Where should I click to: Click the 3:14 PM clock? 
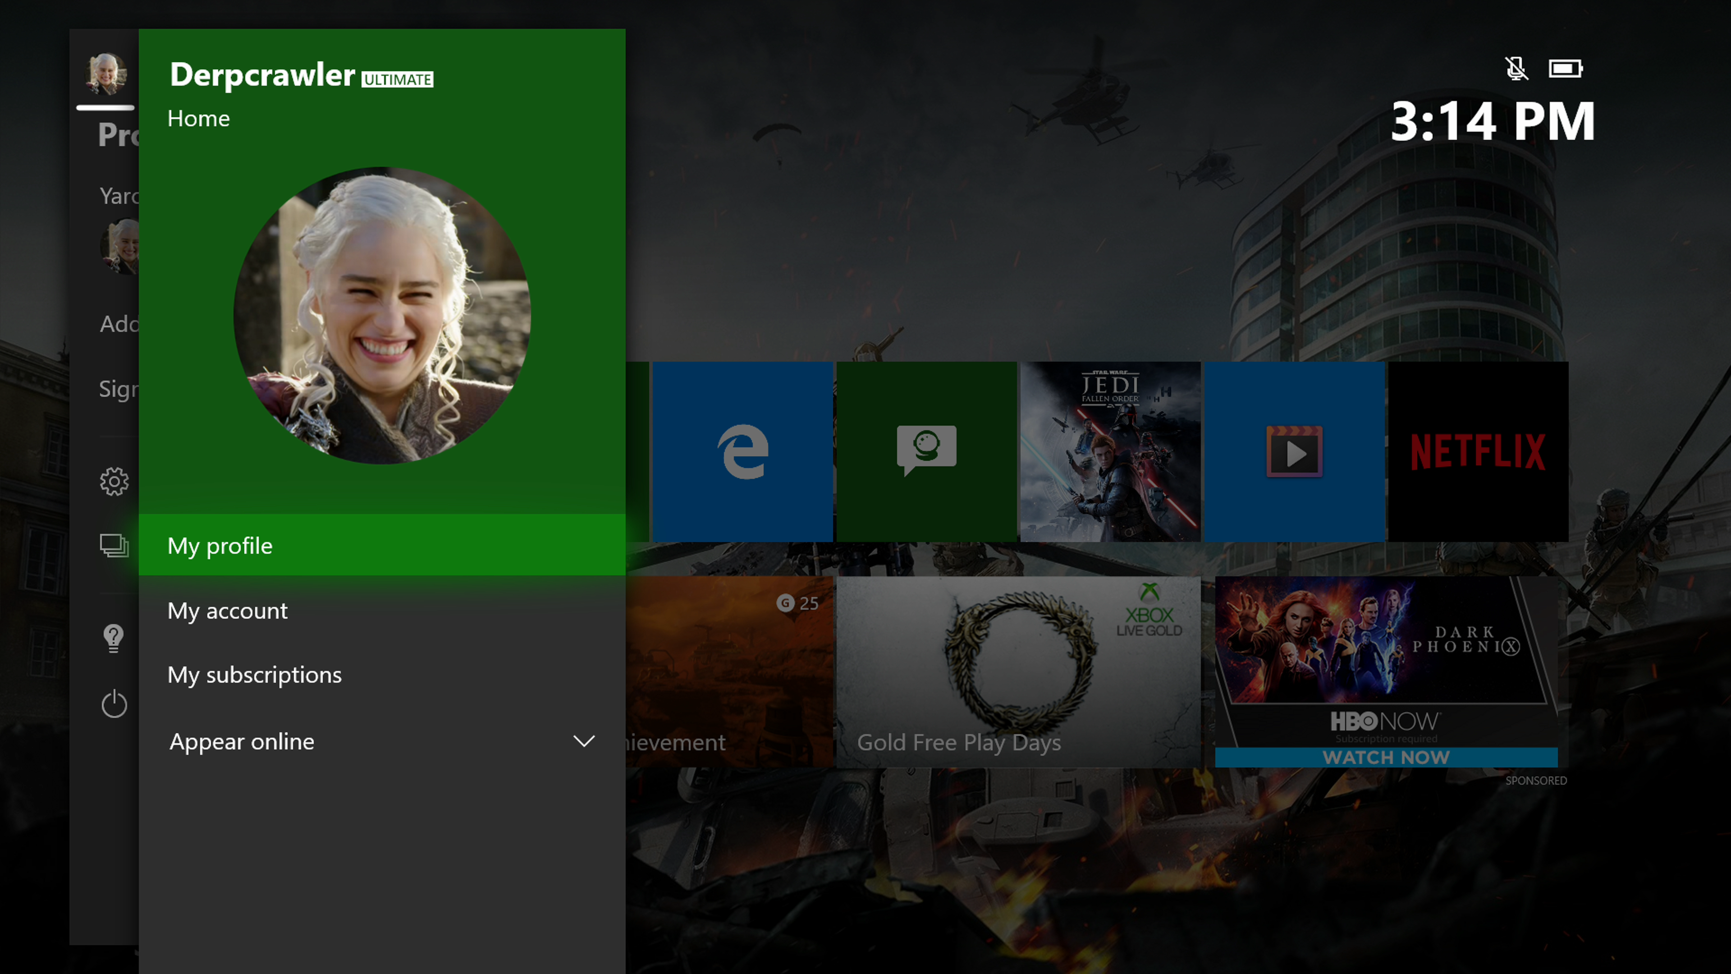click(1493, 122)
